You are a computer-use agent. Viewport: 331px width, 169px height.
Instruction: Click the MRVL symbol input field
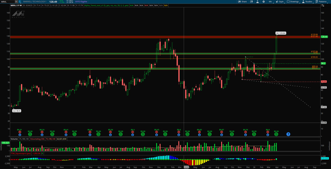pos(7,2)
